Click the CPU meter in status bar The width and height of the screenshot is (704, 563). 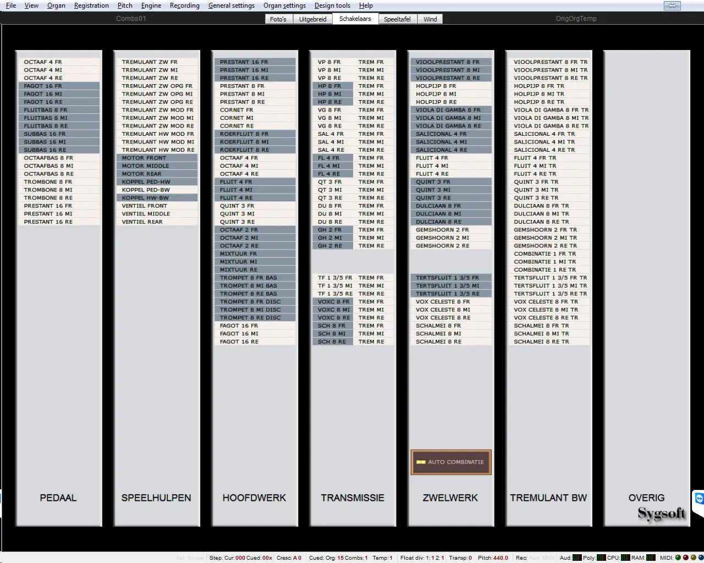click(x=625, y=558)
